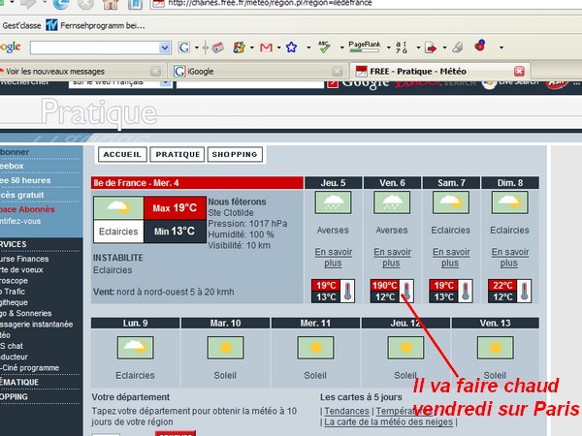The height and width of the screenshot is (436, 582).
Task: Click today's partly cloudy Eclaircies icon
Action: coord(117,209)
